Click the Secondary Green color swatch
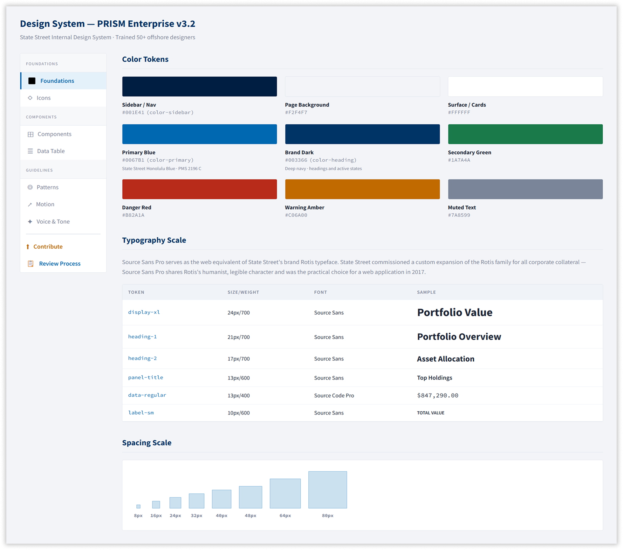The image size is (623, 550). [x=525, y=134]
